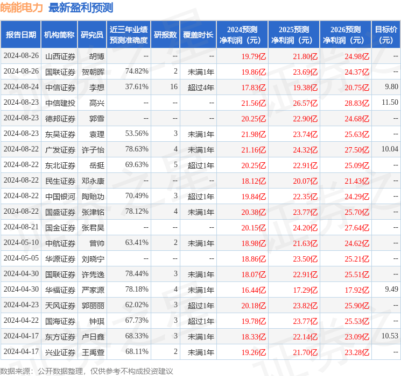This screenshot has height=376, width=401.
Task: Click analyst name 李想
Action: point(97,88)
